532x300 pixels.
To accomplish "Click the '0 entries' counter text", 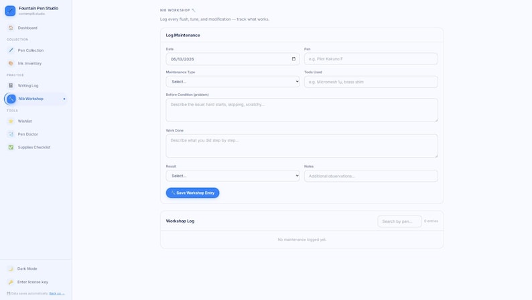I will 431,221.
